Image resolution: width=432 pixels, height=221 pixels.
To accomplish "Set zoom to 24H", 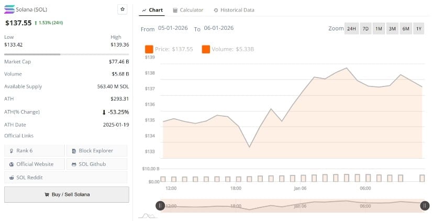I will coord(351,29).
